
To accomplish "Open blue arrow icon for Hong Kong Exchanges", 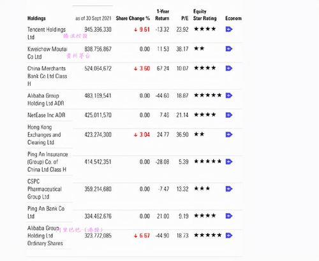I will tap(229, 134).
